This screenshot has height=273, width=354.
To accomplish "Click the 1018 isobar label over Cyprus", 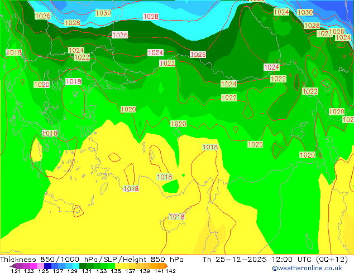I will pos(177,217).
